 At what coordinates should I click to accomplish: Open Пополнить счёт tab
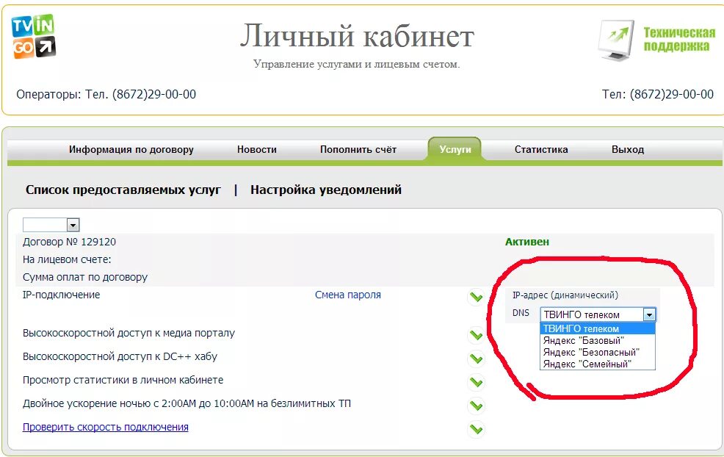point(358,149)
